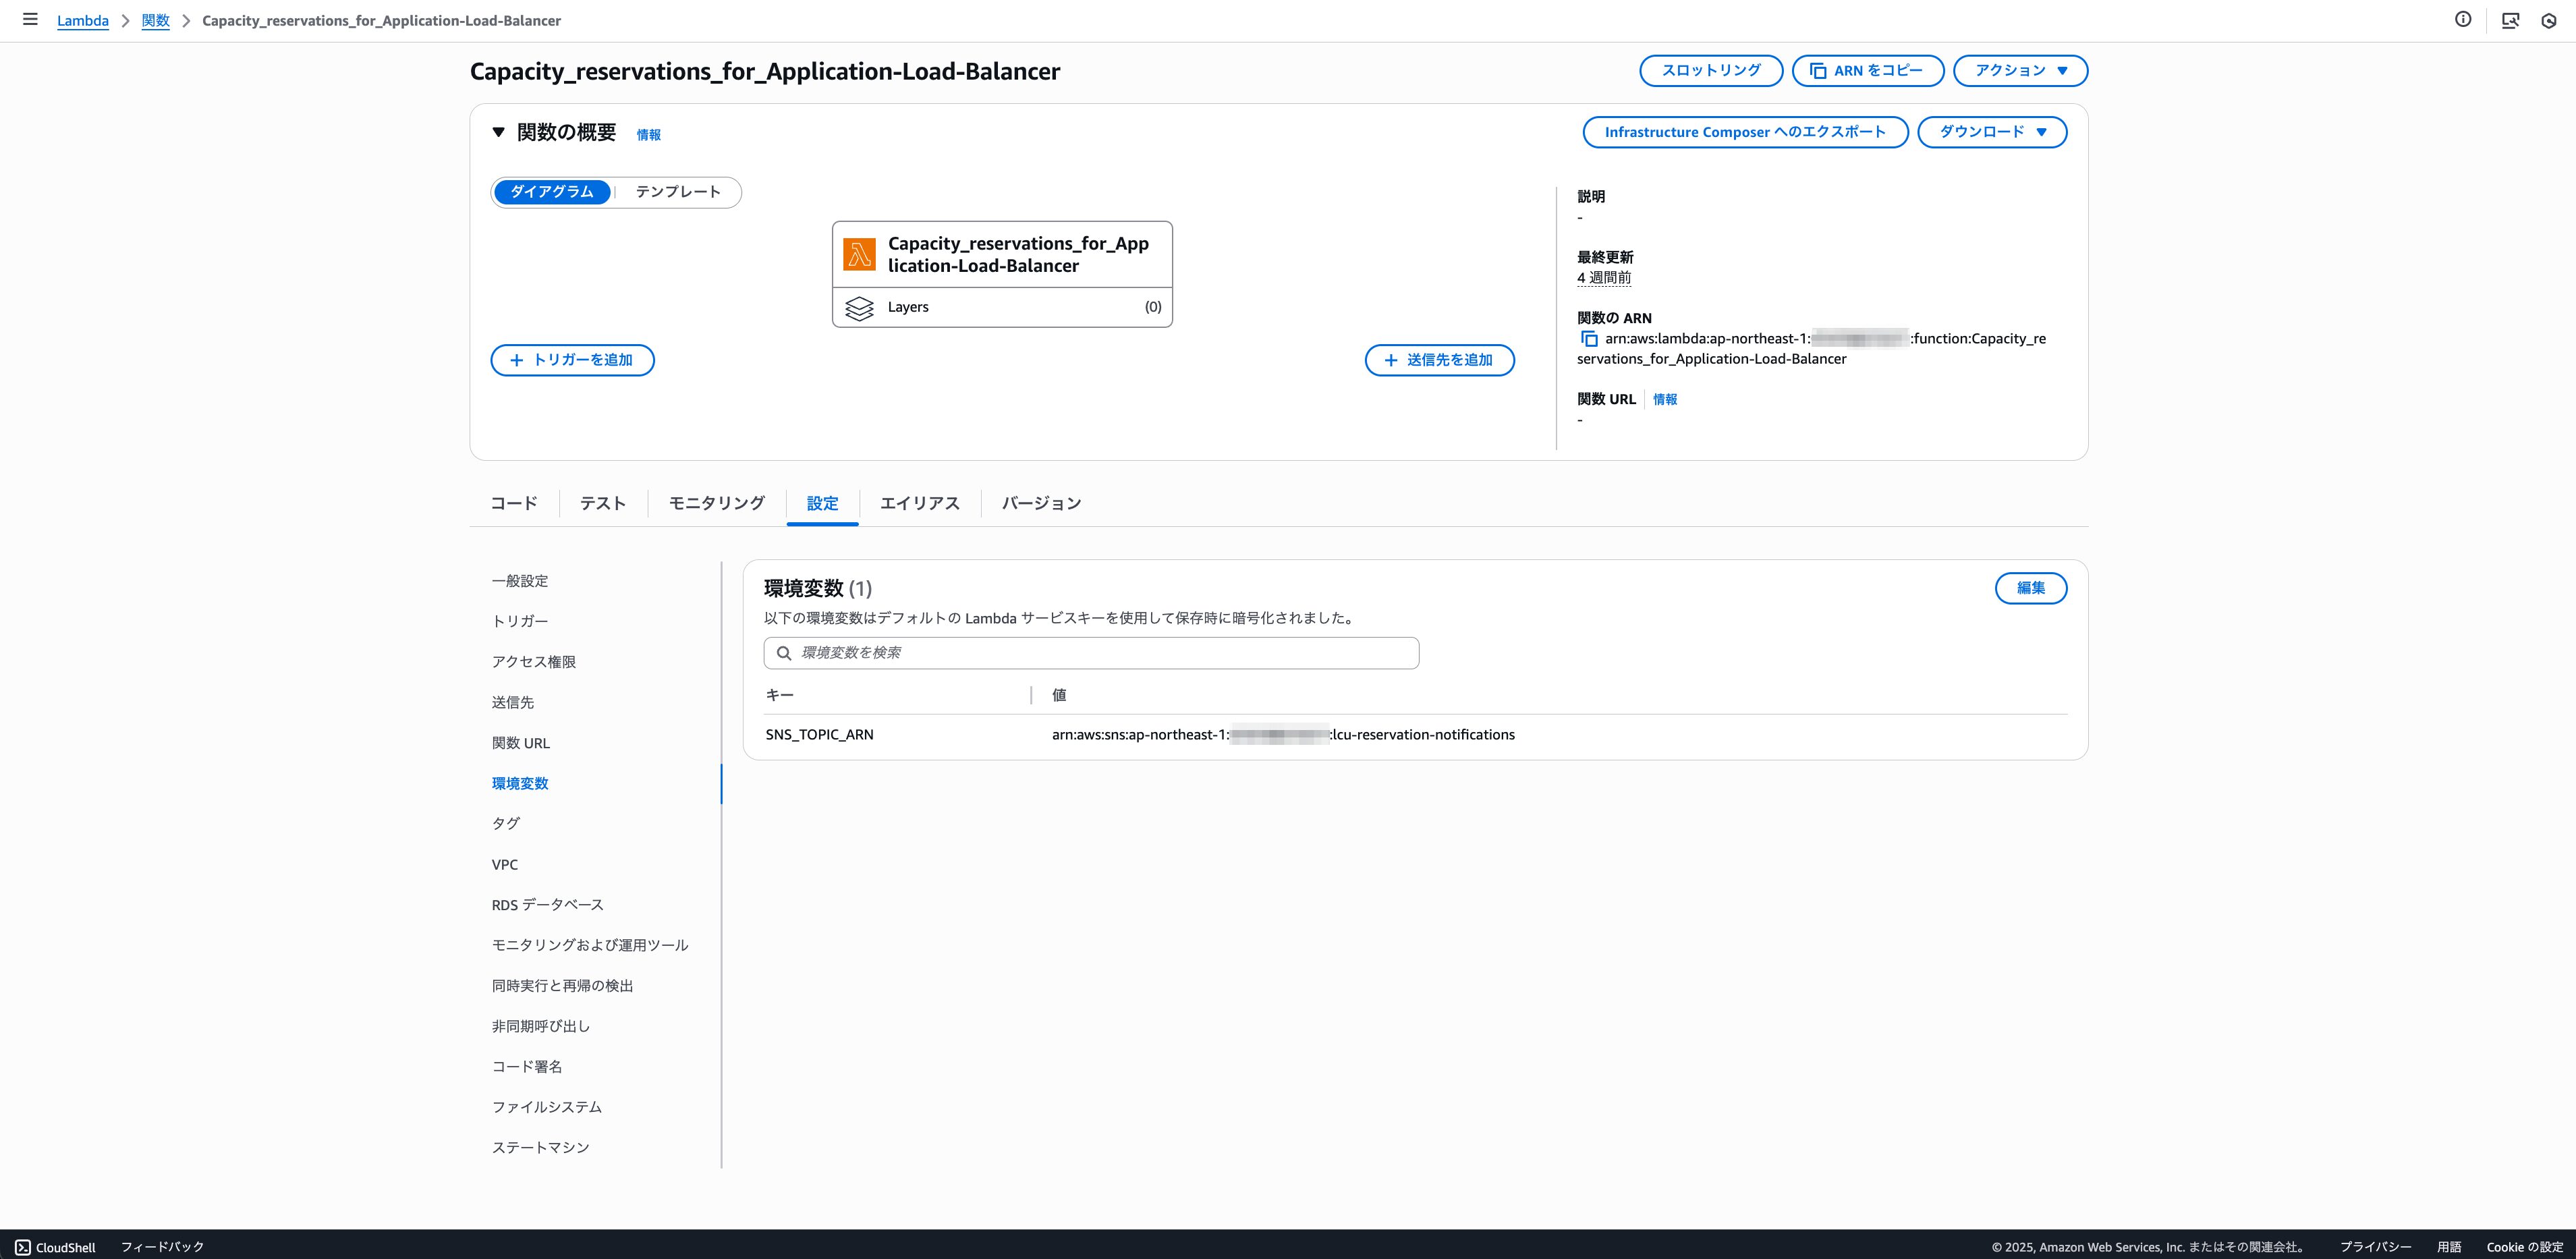Click the search magnifier icon in environment variables
The image size is (2576, 1259).
(784, 653)
